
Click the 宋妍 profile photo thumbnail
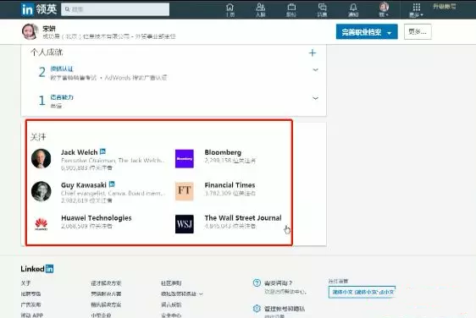(x=30, y=31)
